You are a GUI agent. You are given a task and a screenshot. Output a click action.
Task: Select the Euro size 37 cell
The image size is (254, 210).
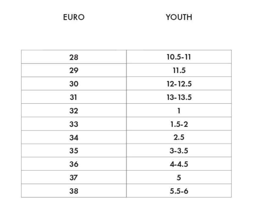tap(74, 178)
